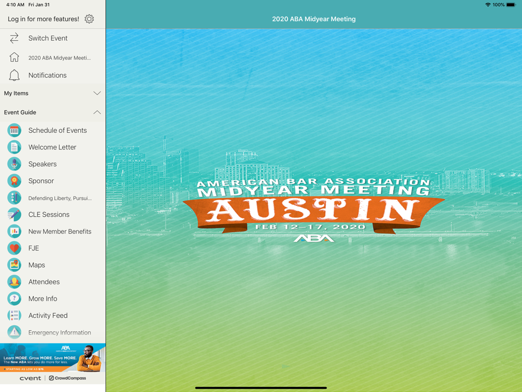Tap the Maps picture icon
522x392 pixels.
pyautogui.click(x=14, y=265)
